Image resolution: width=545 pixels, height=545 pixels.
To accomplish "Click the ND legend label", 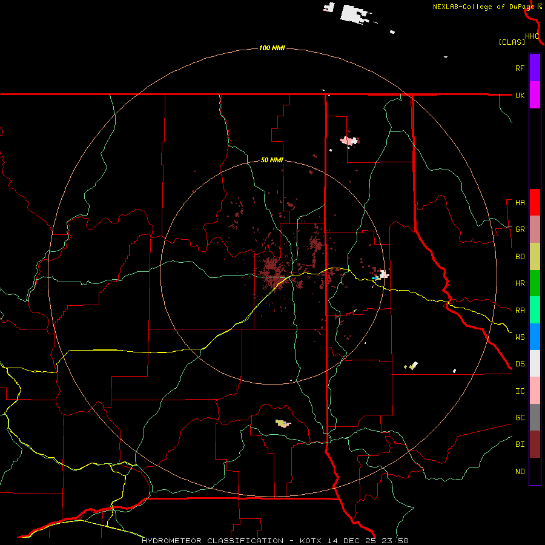I will [x=520, y=471].
